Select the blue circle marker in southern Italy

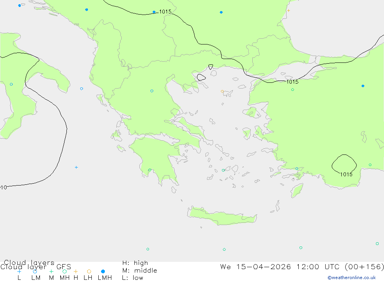11,84
